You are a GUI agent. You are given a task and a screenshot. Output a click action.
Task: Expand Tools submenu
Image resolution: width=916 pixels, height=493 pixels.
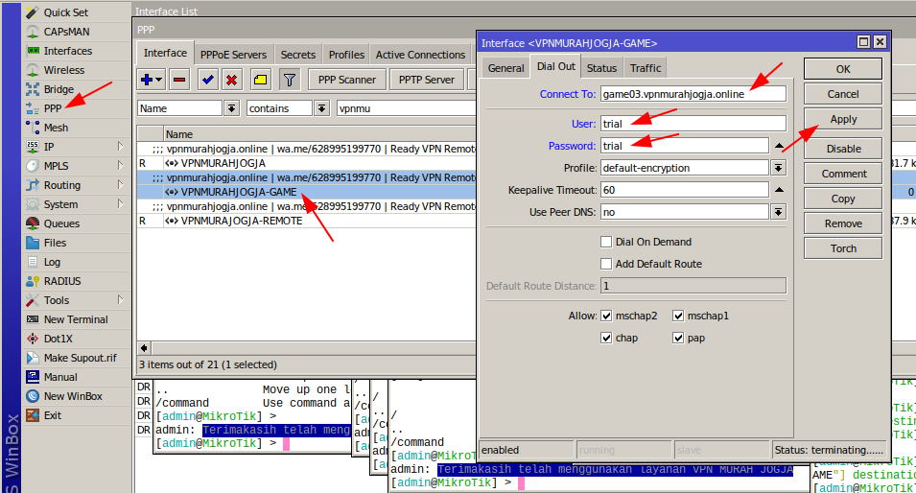(x=120, y=299)
